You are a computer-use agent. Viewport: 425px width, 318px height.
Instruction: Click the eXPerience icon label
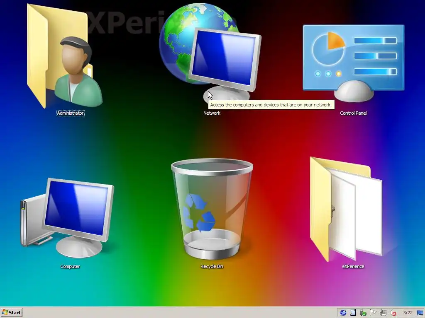[353, 266]
